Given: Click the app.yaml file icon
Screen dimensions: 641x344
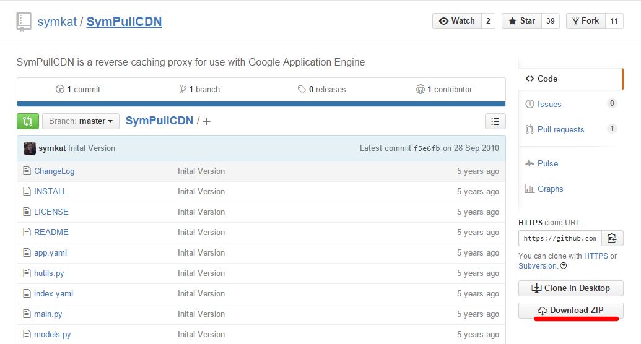Looking at the screenshot, I should 27,253.
